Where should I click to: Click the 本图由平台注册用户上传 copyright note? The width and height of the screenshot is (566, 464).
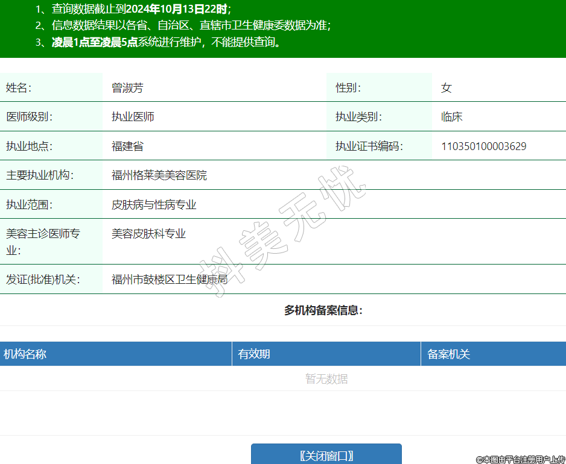[x=520, y=459]
